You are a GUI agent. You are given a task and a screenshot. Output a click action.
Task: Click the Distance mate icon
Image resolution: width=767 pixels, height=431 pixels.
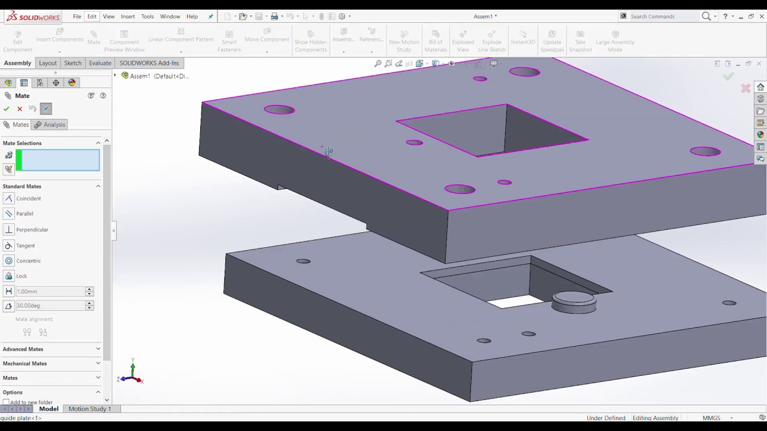coord(8,291)
